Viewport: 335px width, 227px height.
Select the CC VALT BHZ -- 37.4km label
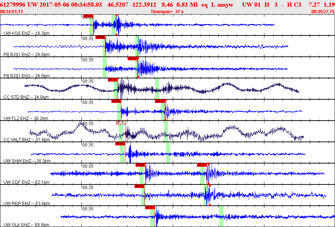point(27,140)
